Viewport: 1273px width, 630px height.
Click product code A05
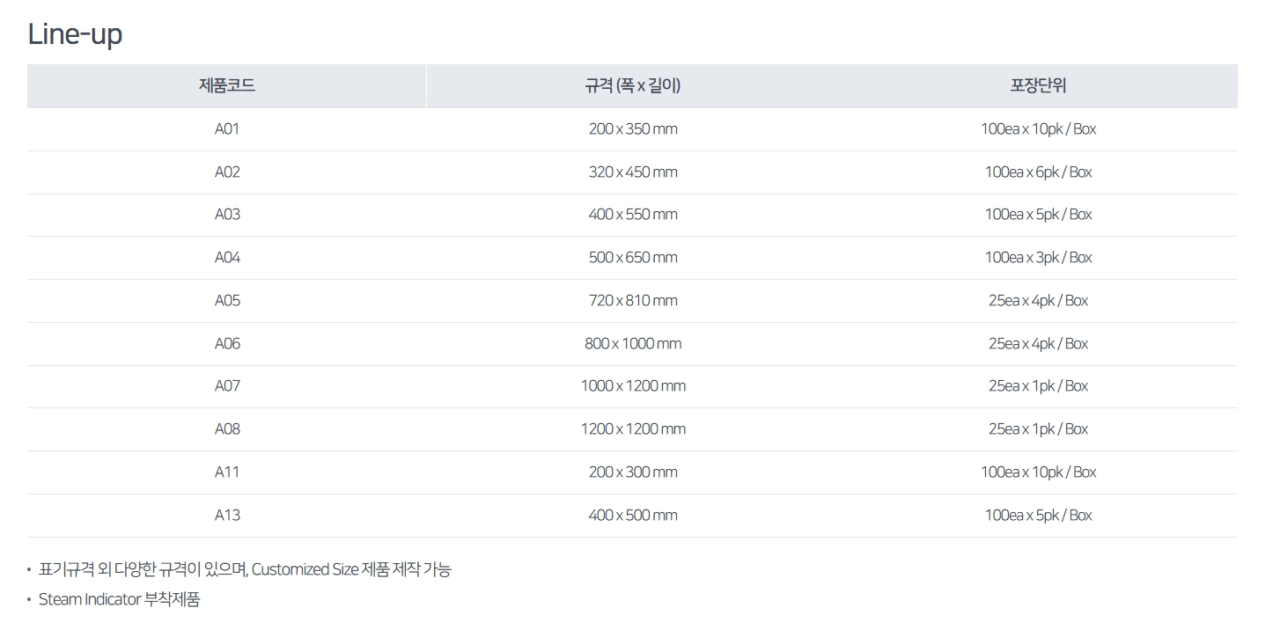click(x=227, y=301)
